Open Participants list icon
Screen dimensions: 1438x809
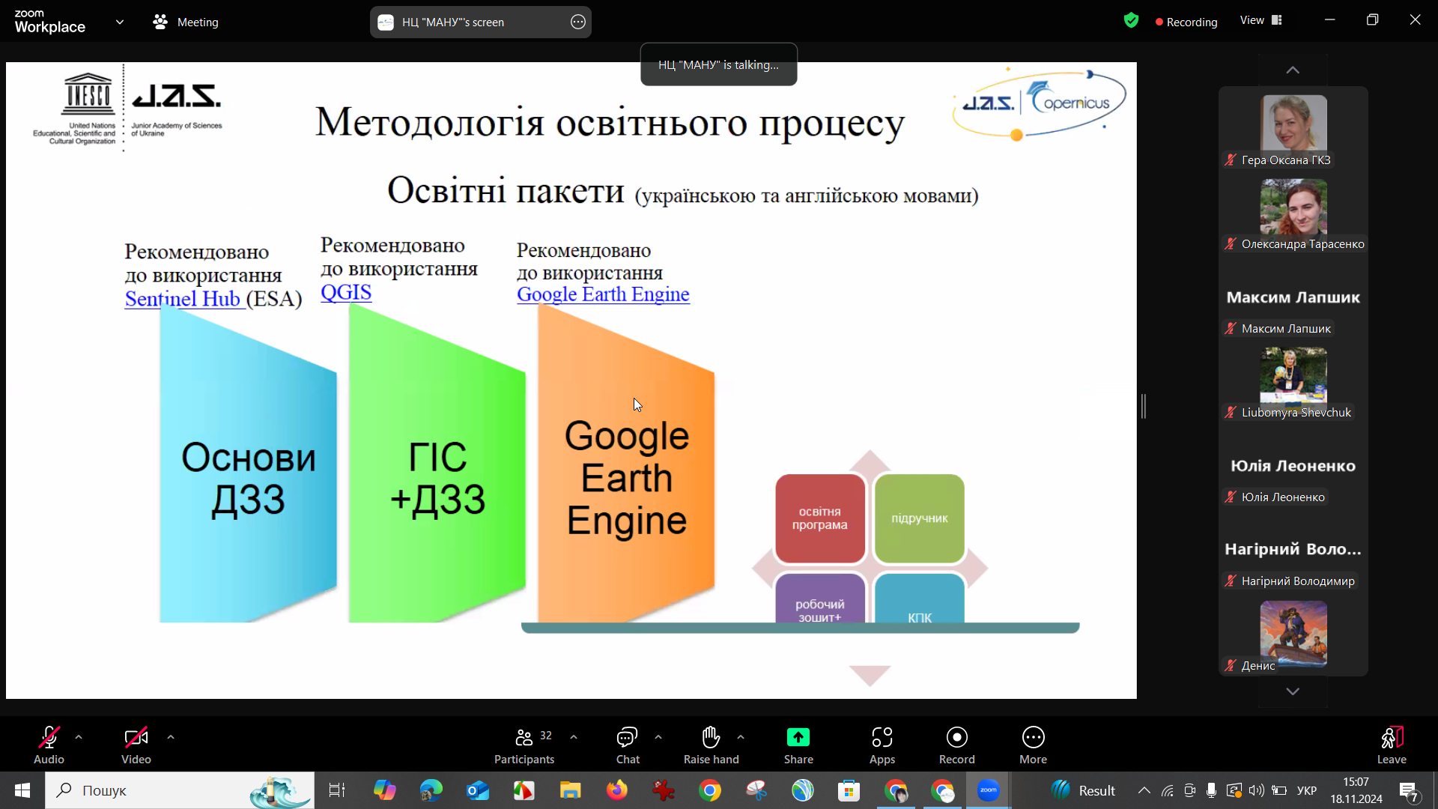pyautogui.click(x=524, y=738)
